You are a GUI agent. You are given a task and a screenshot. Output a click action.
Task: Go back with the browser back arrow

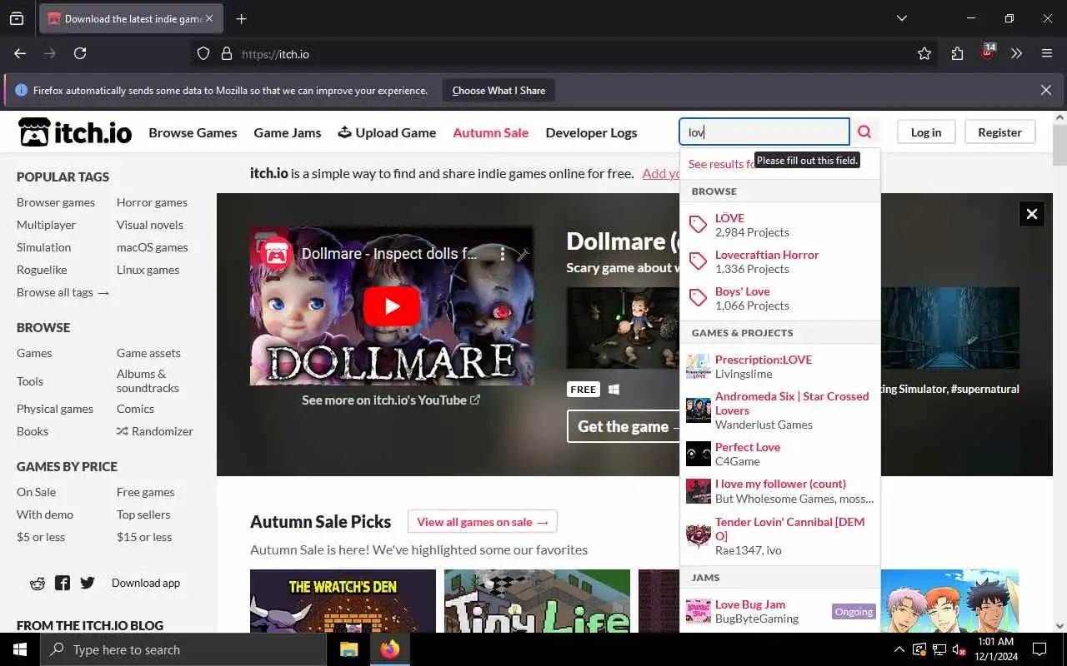20,53
